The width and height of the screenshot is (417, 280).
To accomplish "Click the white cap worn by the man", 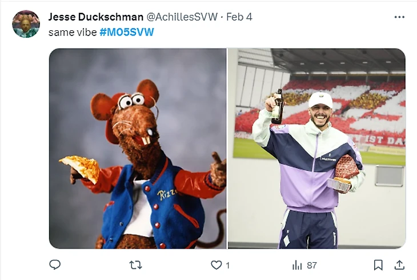I will pos(320,99).
